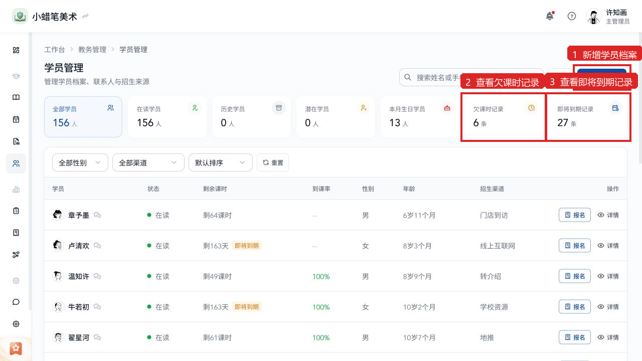Open the 全部性别 dropdown
642x361 pixels.
(80, 162)
